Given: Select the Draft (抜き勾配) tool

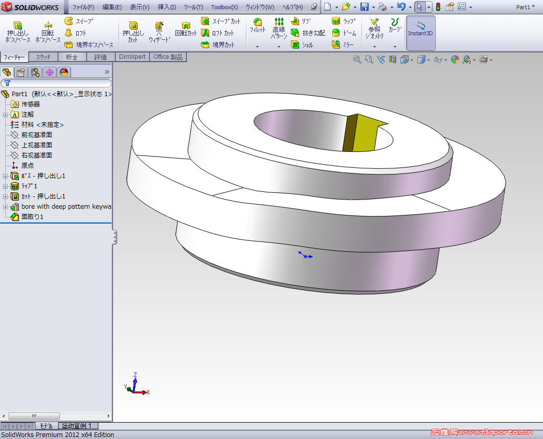Looking at the screenshot, I should coord(308,33).
